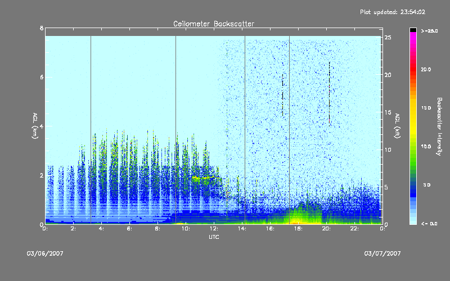Click the 8 km tick on the left axis

coord(42,28)
